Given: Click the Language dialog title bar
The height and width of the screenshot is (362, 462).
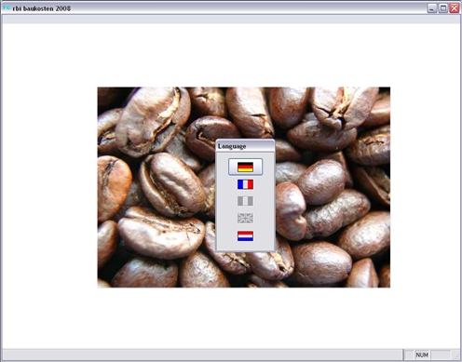Looking at the screenshot, I should click(245, 146).
